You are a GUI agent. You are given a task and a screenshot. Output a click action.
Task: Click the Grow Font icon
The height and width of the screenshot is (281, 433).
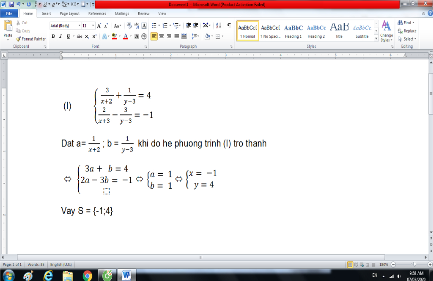pyautogui.click(x=99, y=26)
